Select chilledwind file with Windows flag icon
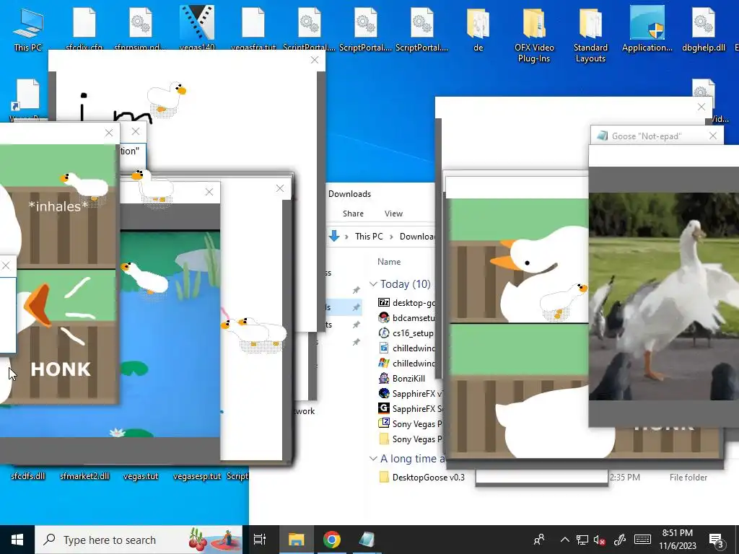 (407, 363)
